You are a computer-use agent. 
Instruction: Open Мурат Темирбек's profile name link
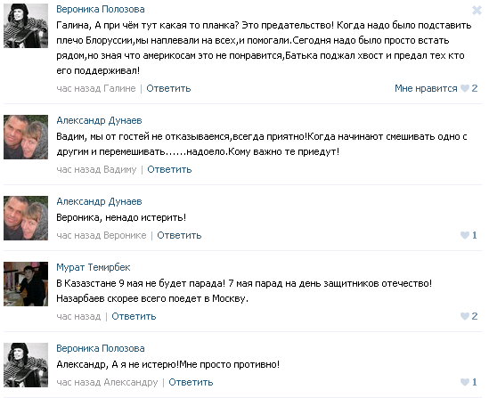pos(94,267)
